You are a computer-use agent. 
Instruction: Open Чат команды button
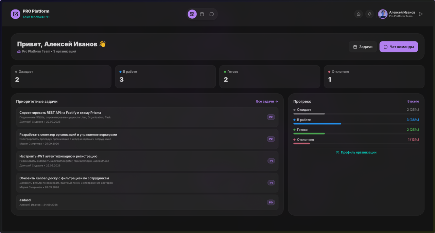[399, 47]
